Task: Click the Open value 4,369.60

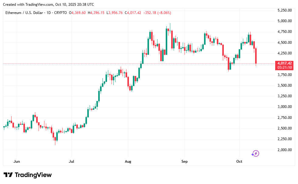Action: pyautogui.click(x=79, y=13)
